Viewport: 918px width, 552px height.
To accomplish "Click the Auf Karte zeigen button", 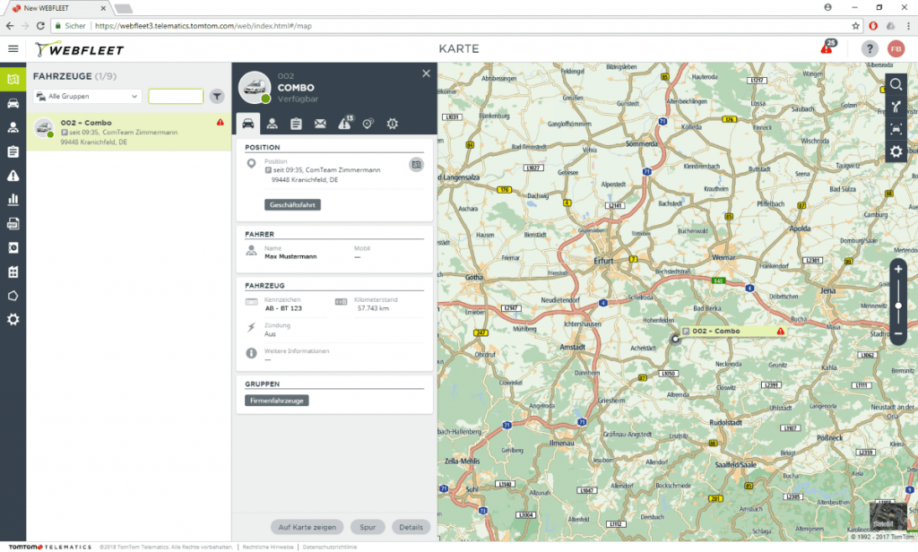I will click(x=307, y=527).
